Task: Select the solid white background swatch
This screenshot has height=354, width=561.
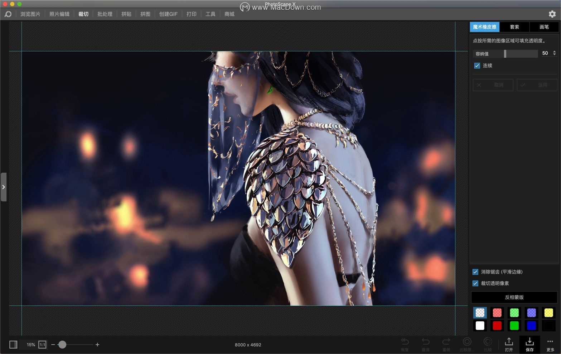Action: pyautogui.click(x=480, y=326)
